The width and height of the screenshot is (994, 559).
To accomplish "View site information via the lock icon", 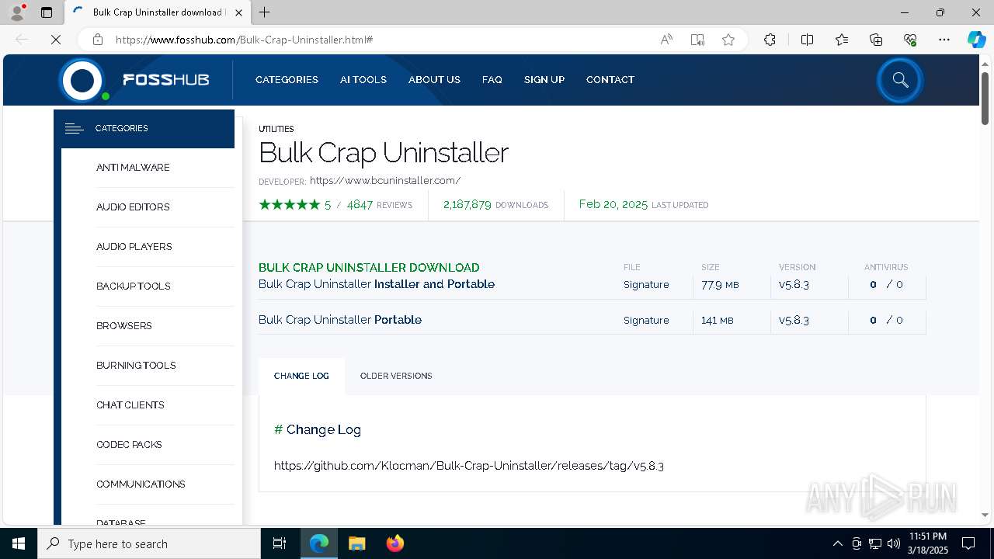I will click(x=98, y=40).
